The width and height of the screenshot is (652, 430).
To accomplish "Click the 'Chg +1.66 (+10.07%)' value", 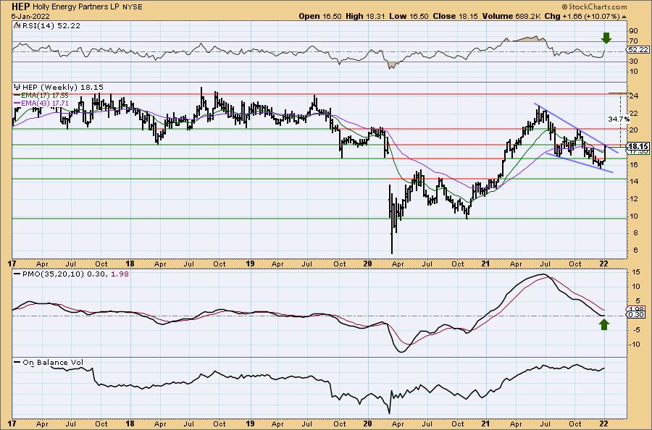I will pos(582,16).
